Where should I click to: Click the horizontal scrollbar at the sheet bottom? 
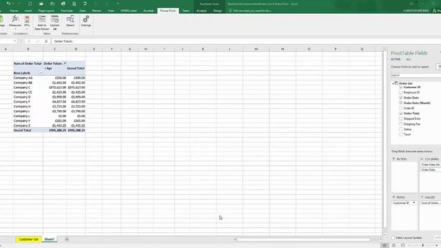pos(304,240)
